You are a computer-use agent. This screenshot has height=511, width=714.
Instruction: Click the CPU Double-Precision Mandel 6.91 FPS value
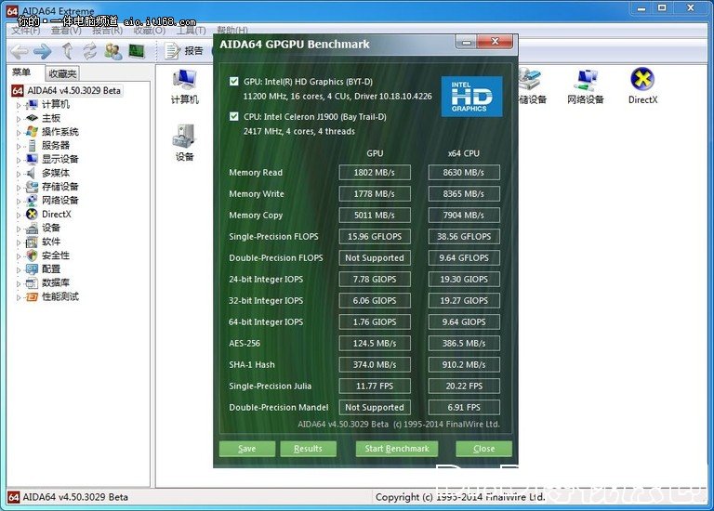pos(464,407)
